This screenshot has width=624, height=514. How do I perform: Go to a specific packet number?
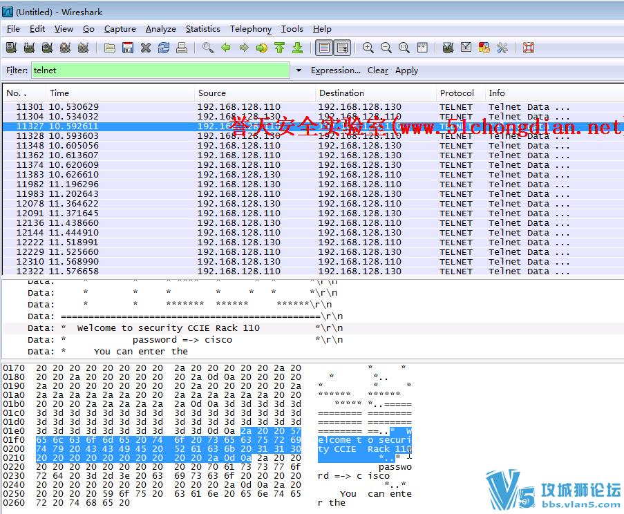tap(261, 48)
